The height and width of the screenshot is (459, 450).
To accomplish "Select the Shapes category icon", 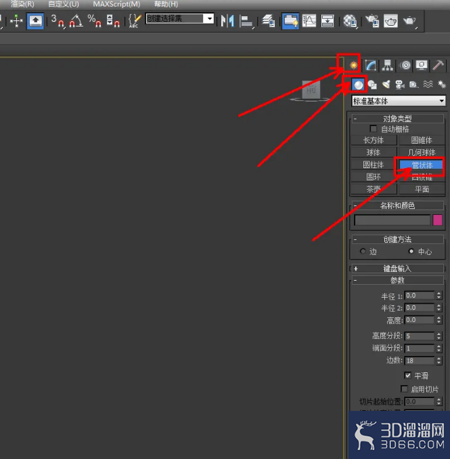I will point(372,85).
